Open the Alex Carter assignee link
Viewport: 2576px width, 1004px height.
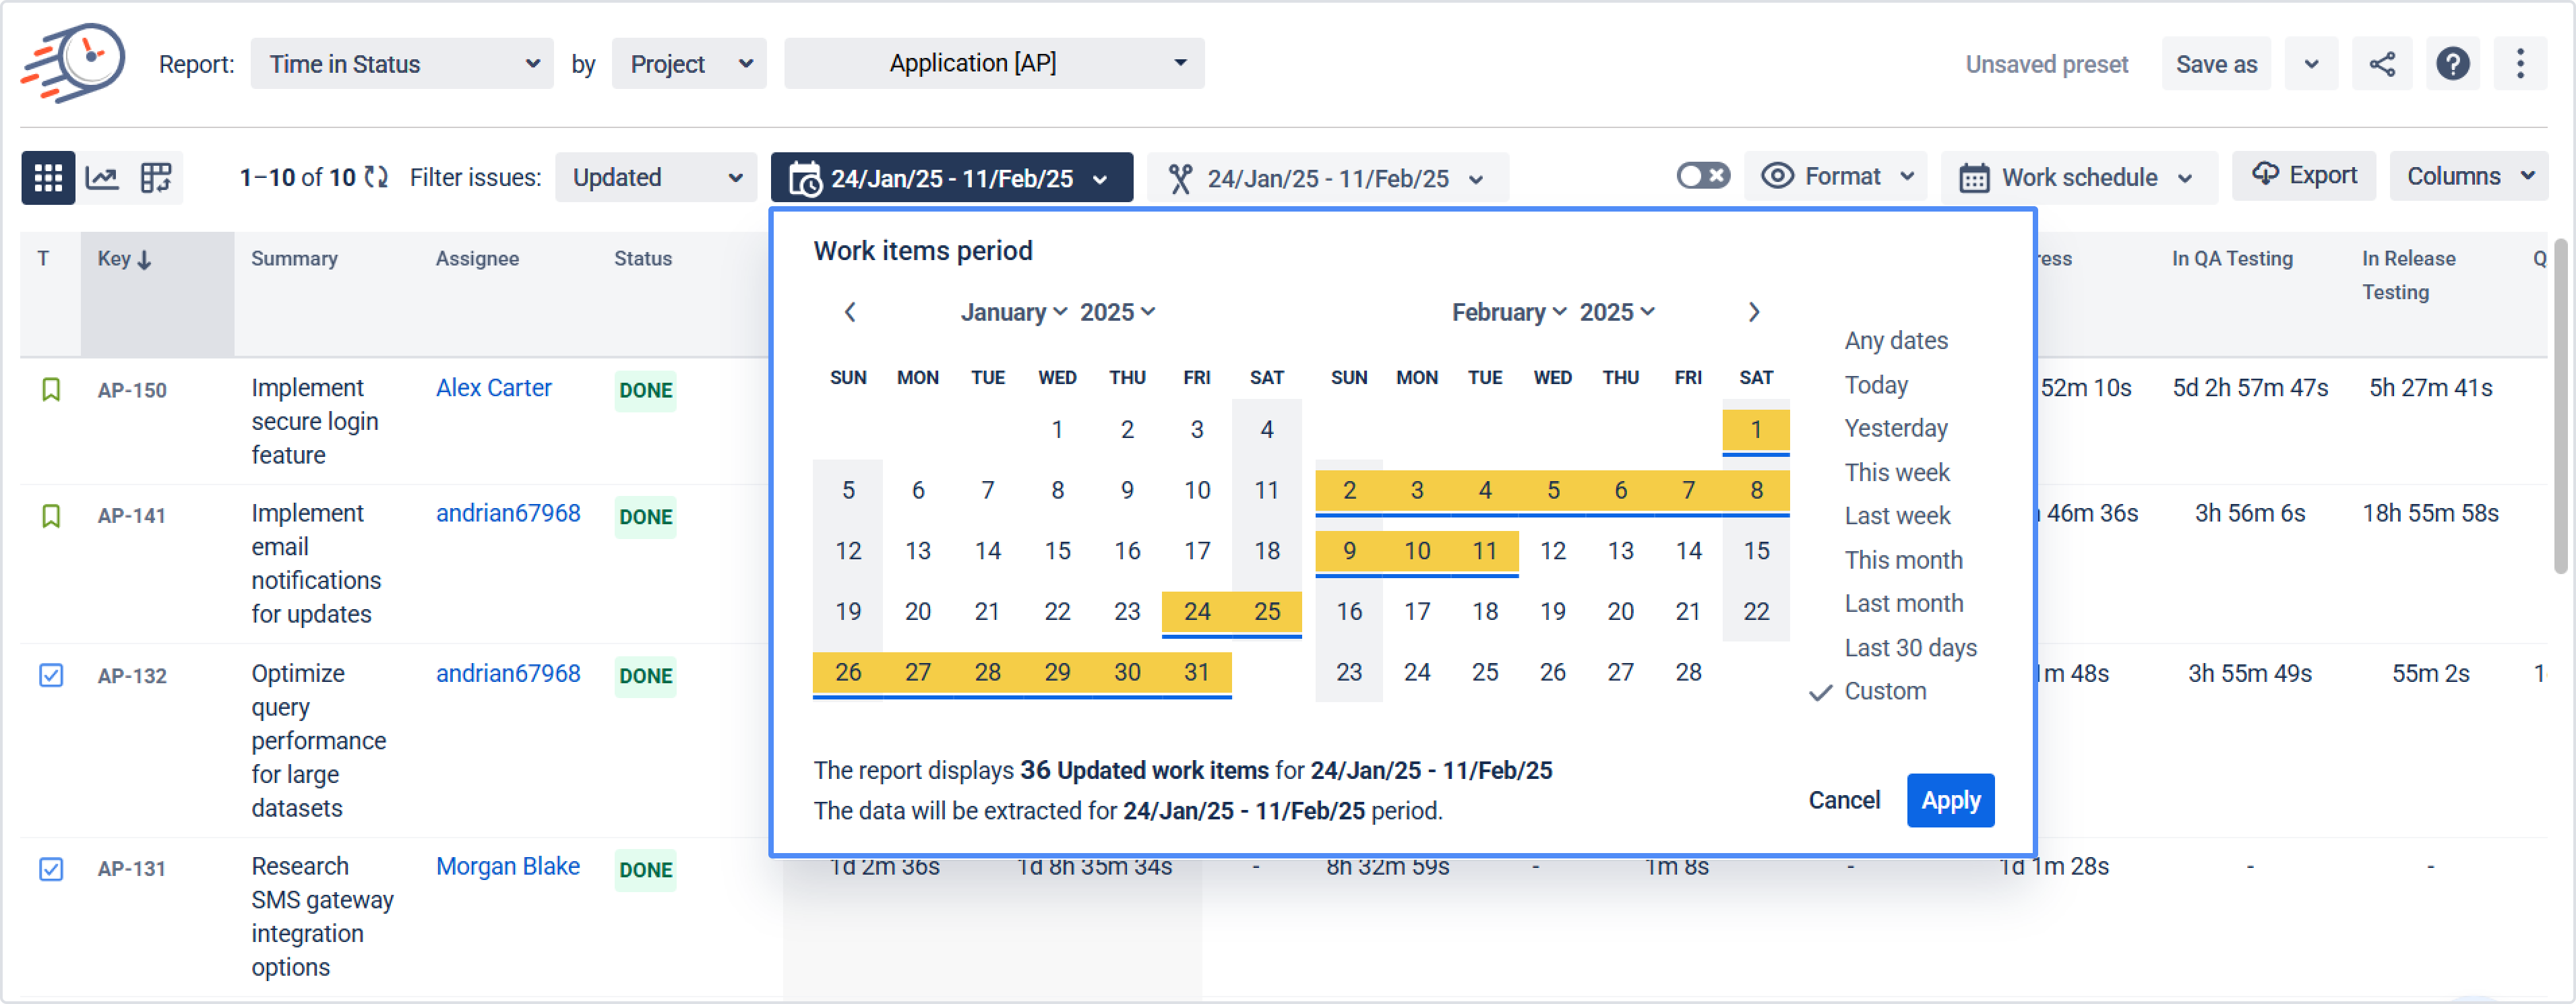(493, 388)
